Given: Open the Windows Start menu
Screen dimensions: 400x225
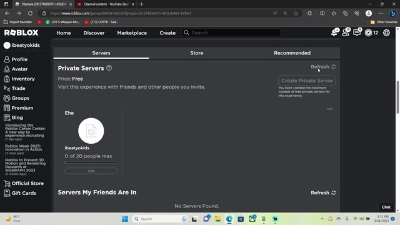Looking at the screenshot, I should [125, 219].
